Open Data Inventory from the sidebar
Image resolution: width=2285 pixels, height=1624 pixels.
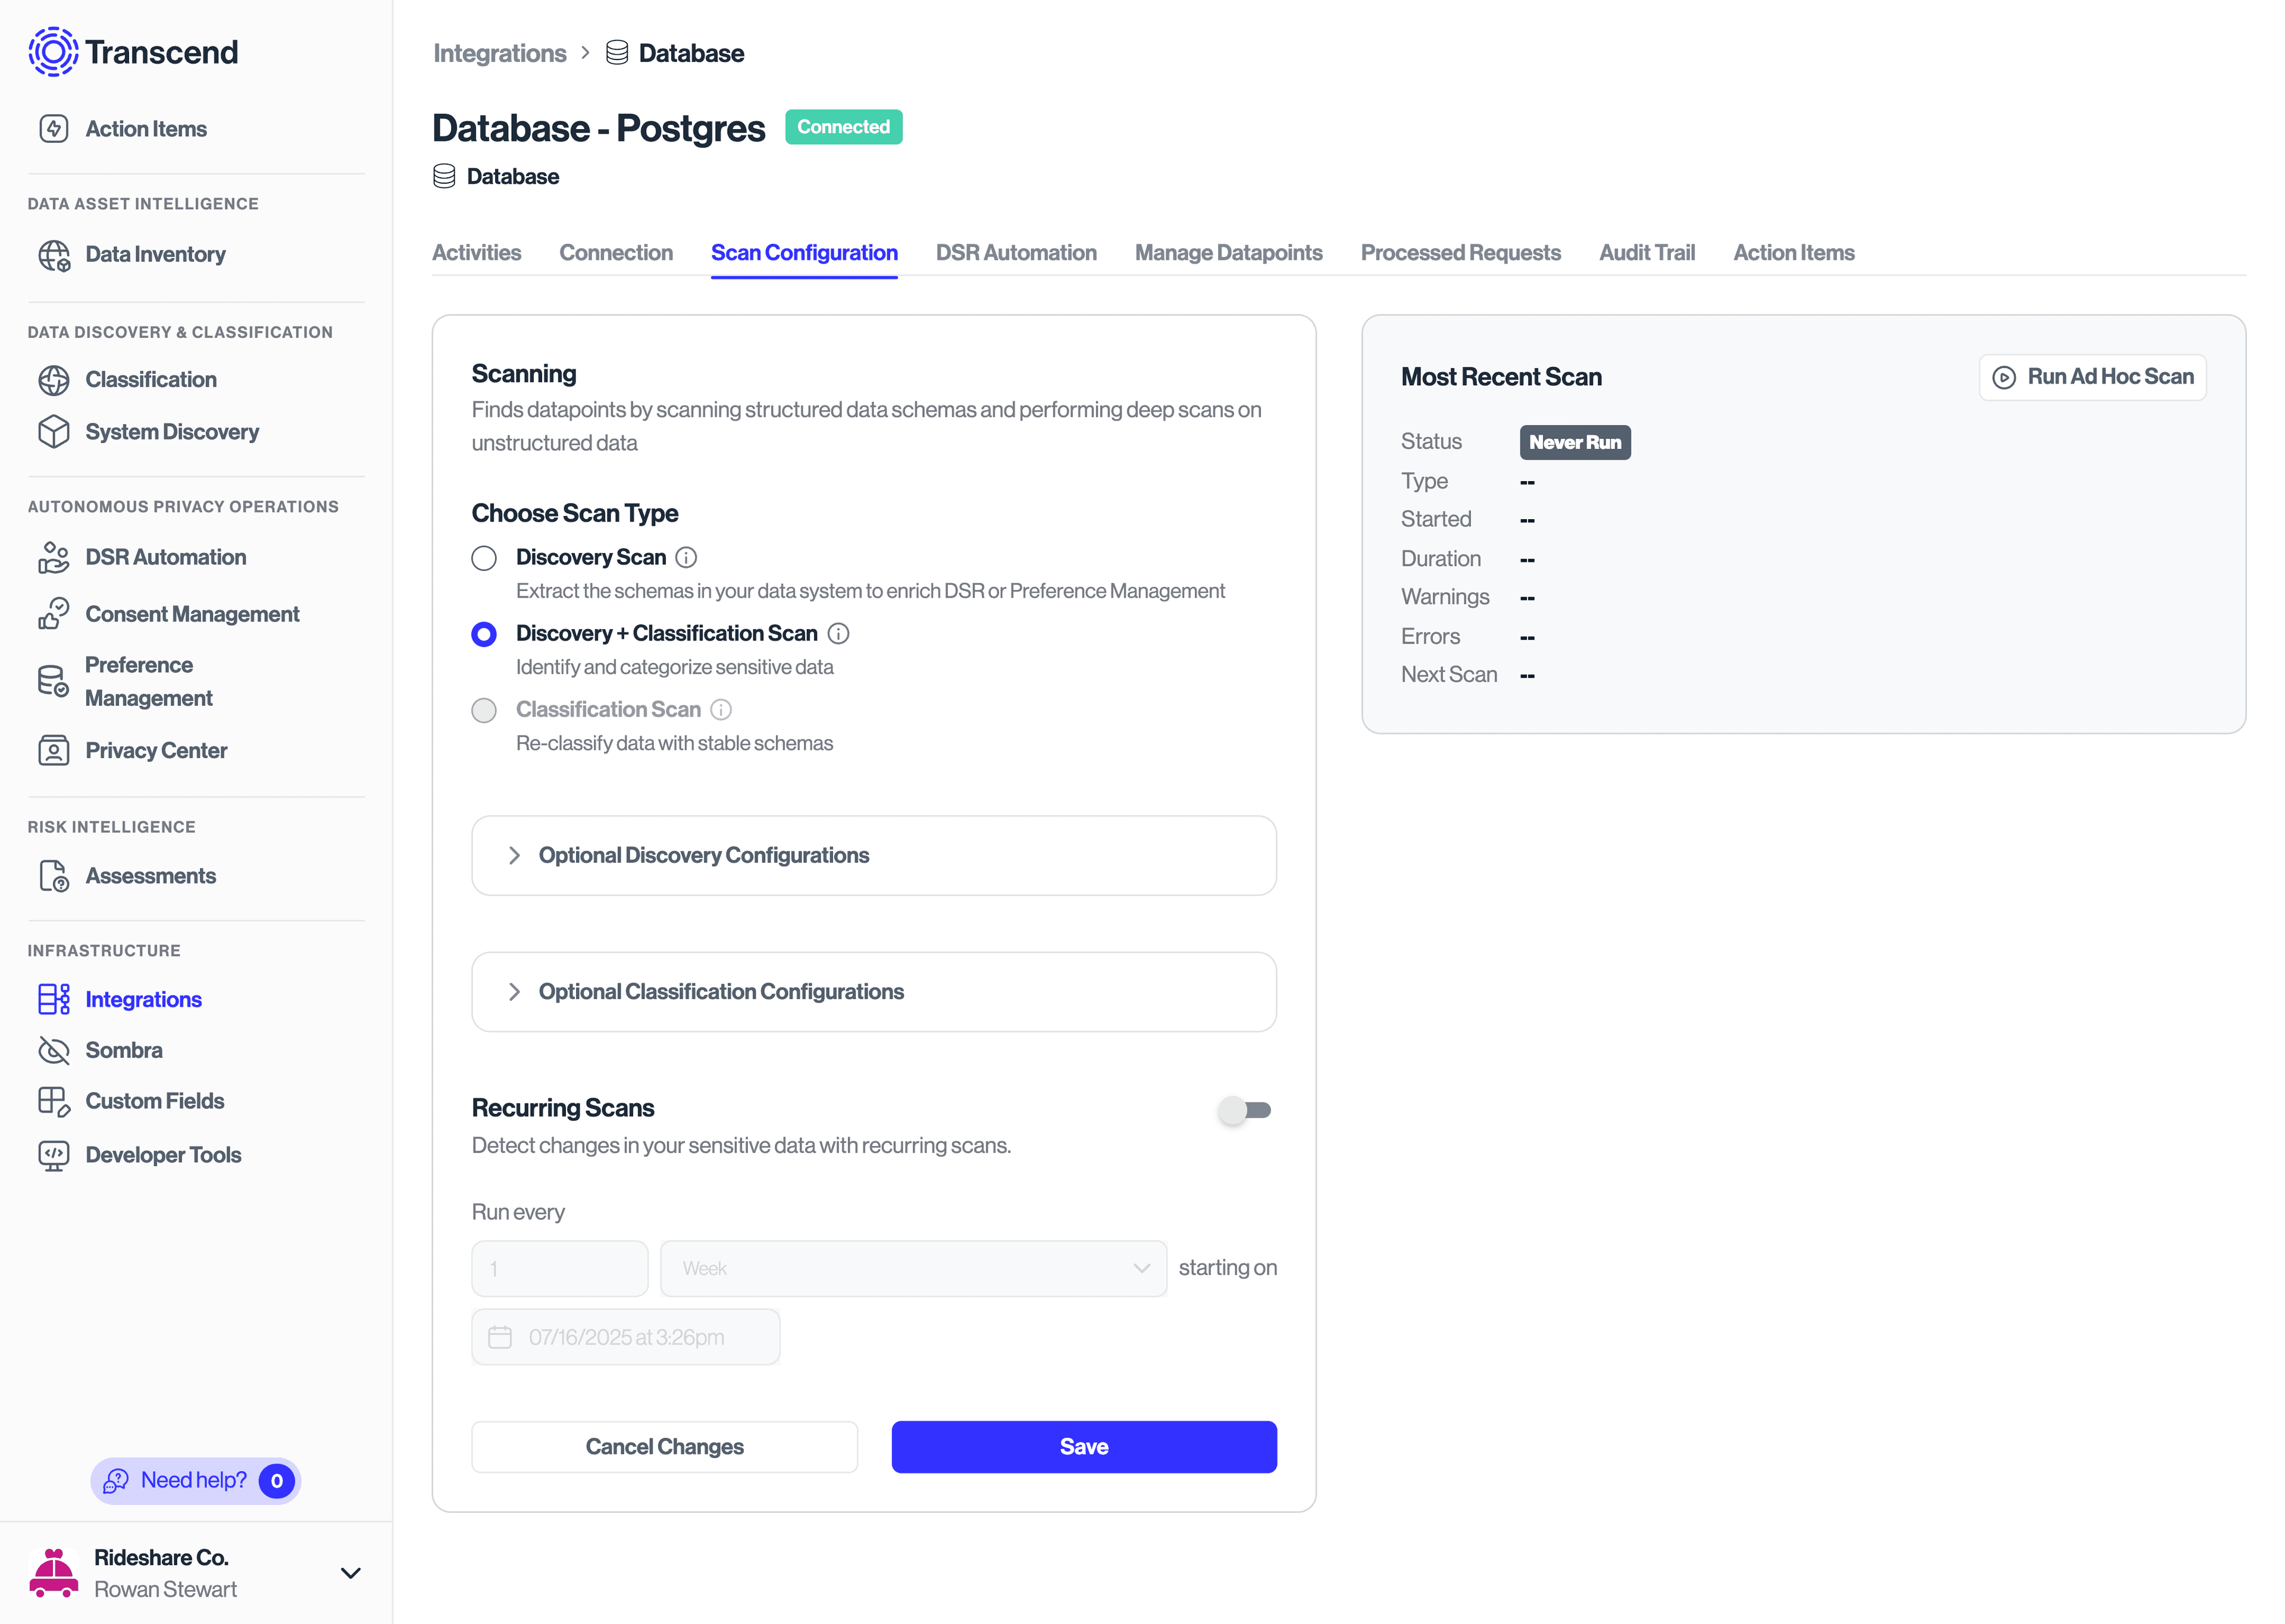(154, 254)
